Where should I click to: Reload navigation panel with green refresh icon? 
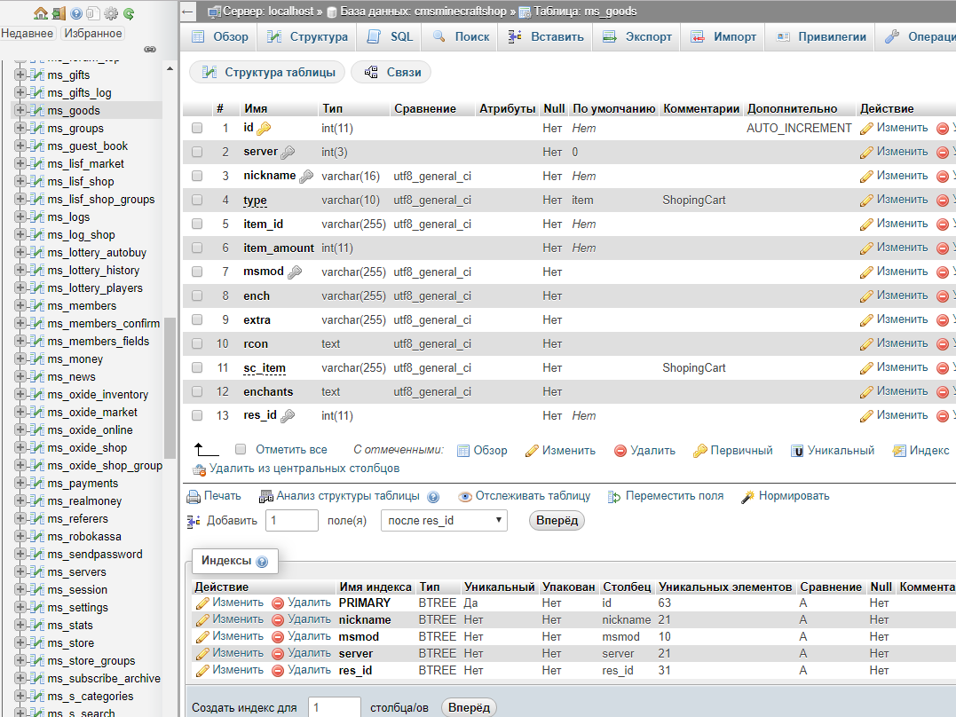(x=129, y=13)
